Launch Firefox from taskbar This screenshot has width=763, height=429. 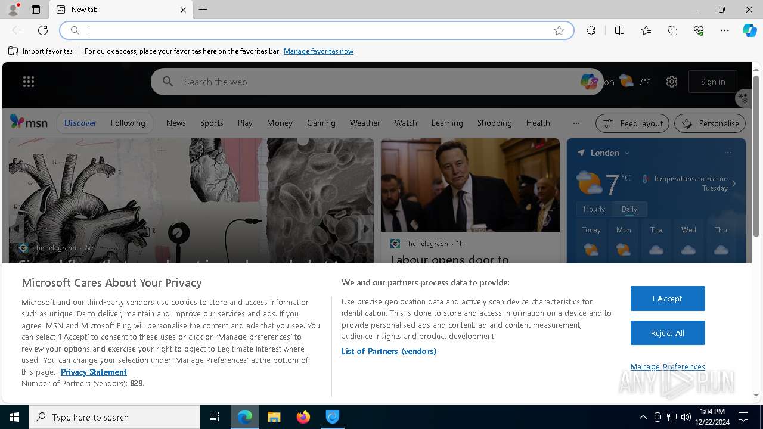303,417
